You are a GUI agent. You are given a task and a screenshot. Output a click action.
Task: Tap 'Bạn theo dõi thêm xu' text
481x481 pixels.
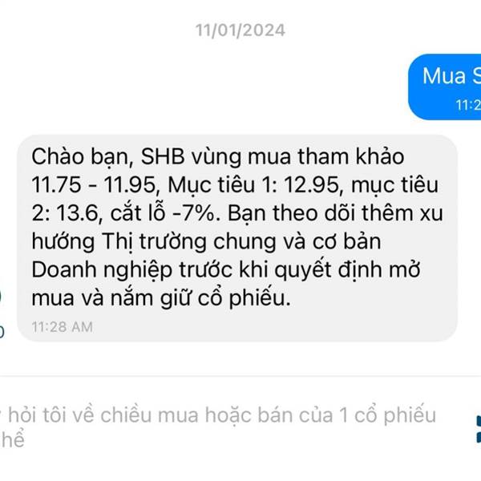335,213
